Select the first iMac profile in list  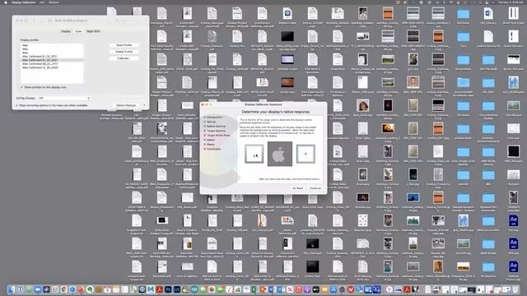point(52,45)
